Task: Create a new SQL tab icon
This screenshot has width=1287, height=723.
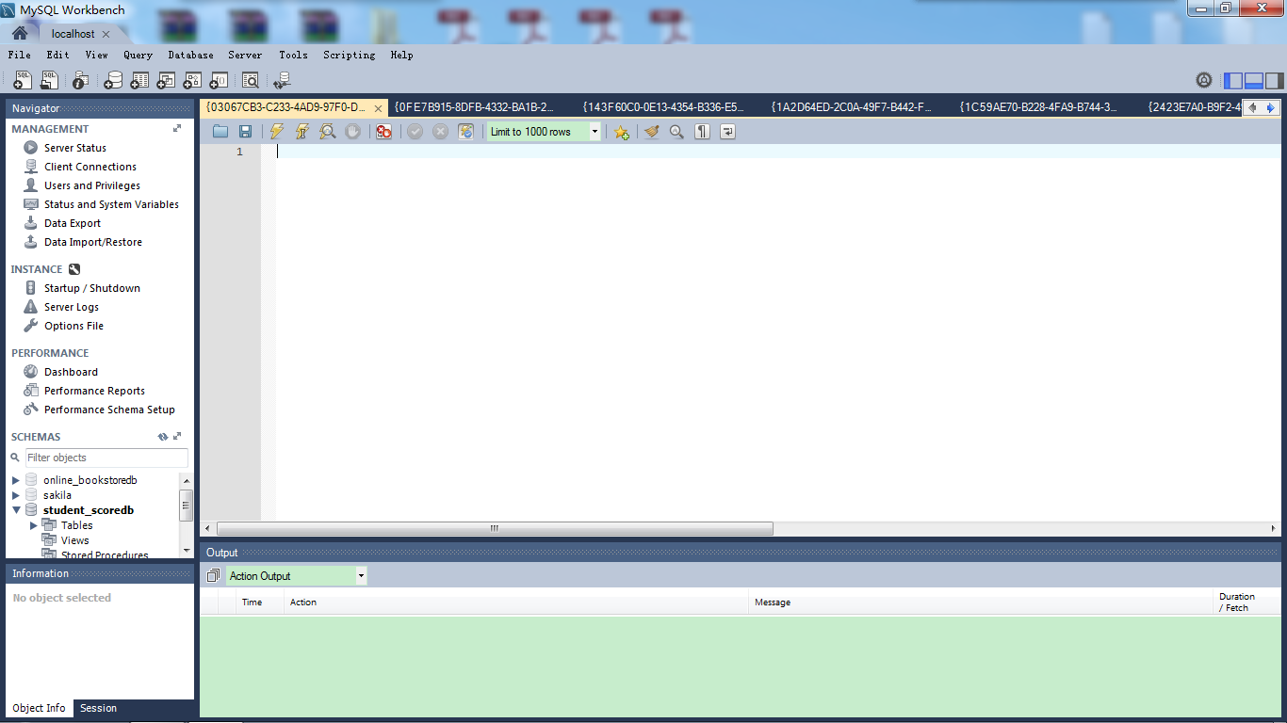Action: [x=23, y=81]
